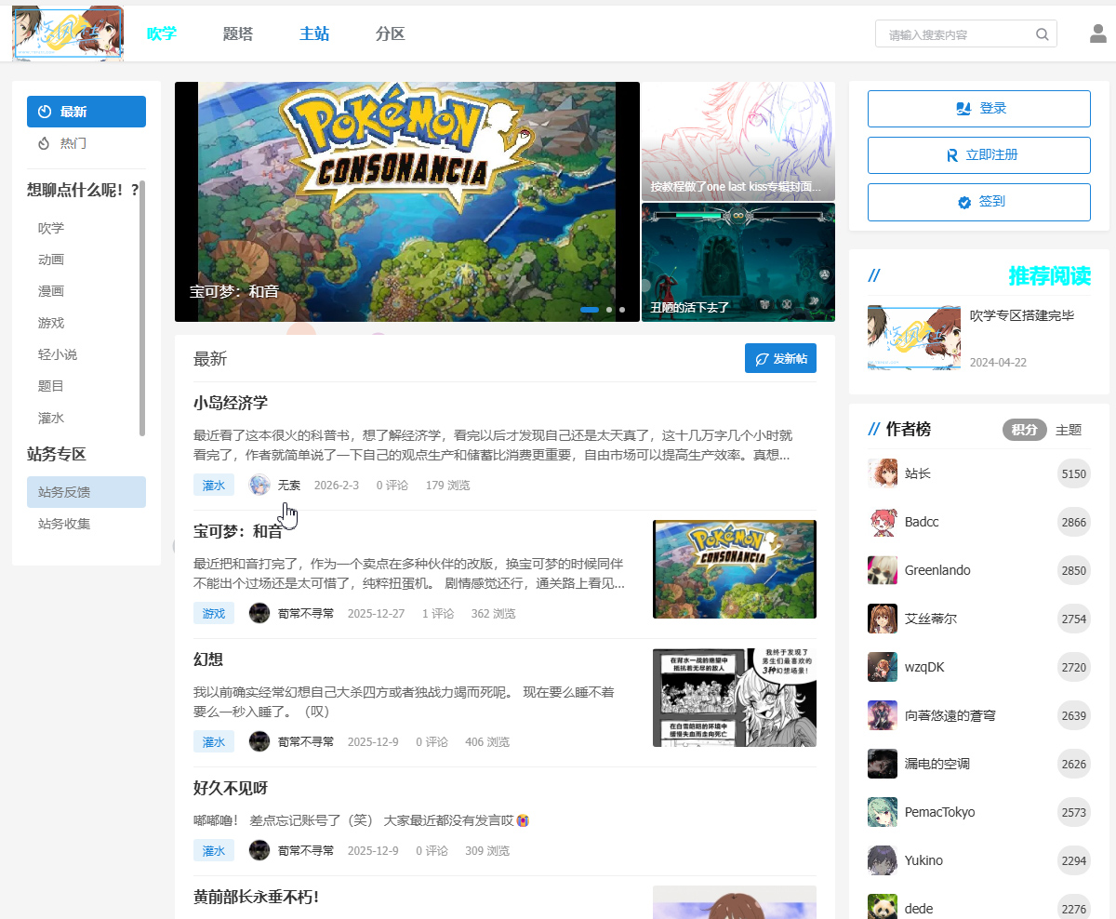1116x919 pixels.
Task: Open the 题塔 navigation menu item
Action: pos(238,33)
